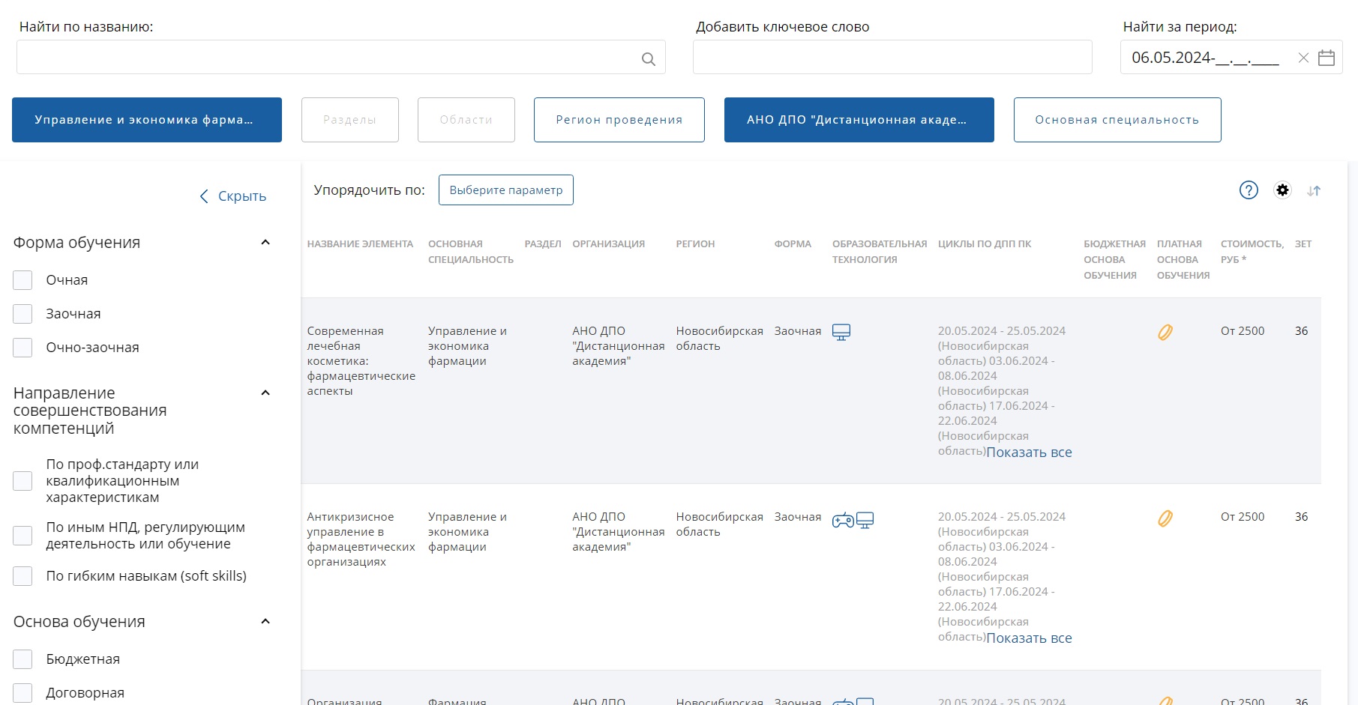The image size is (1358, 705).
Task: Check the Заочная study form option
Action: pos(23,314)
